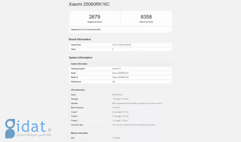The width and height of the screenshot is (241, 142).
Task: Select the multi-core score value 8358
Action: pyautogui.click(x=146, y=17)
